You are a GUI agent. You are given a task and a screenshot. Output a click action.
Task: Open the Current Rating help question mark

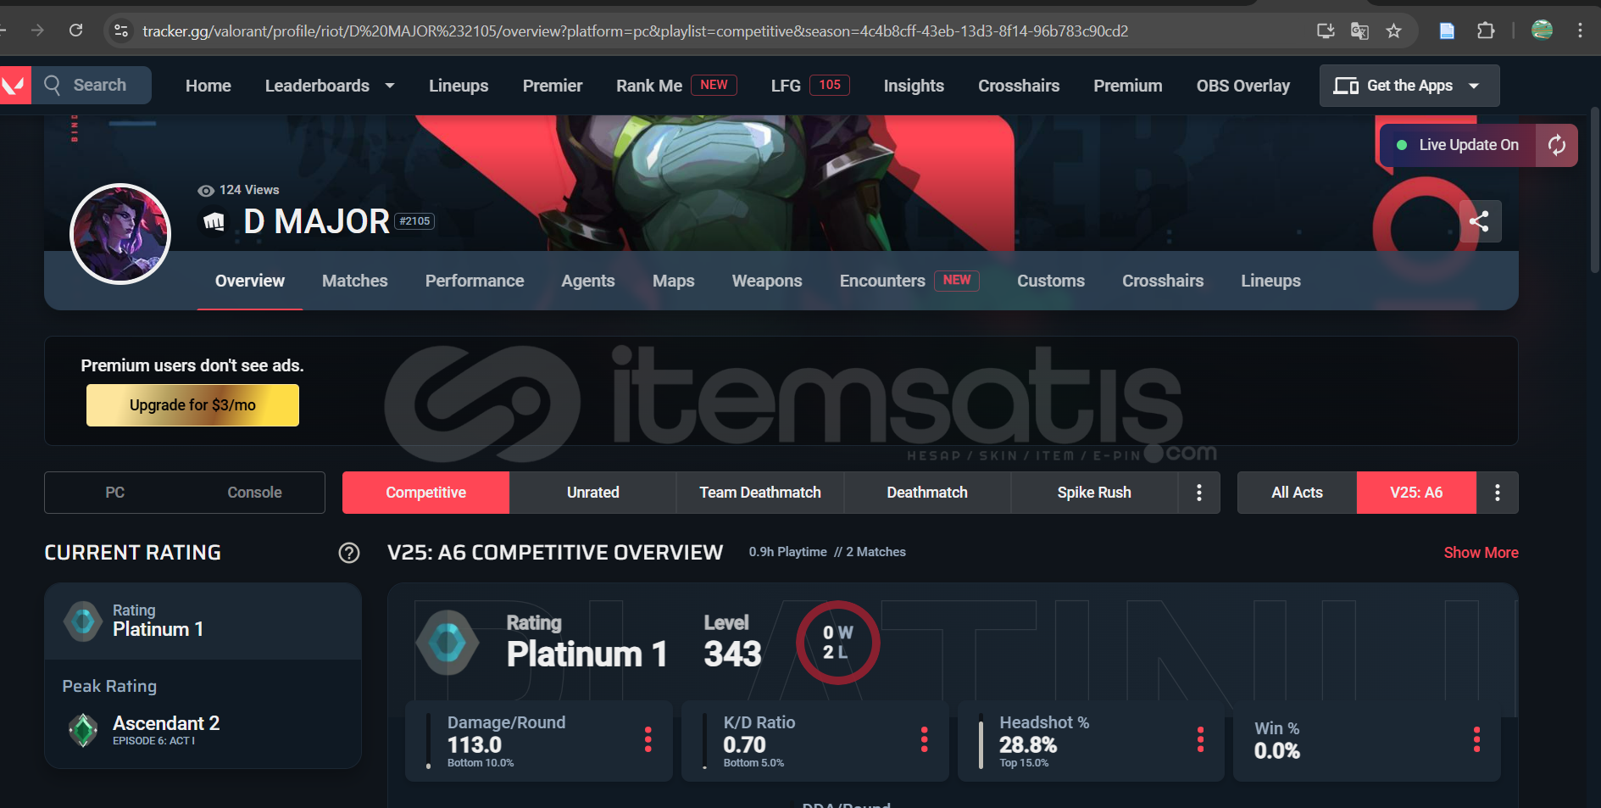click(349, 553)
